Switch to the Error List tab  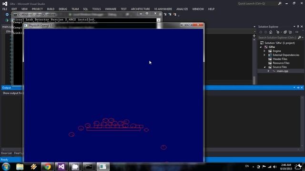coord(6,153)
